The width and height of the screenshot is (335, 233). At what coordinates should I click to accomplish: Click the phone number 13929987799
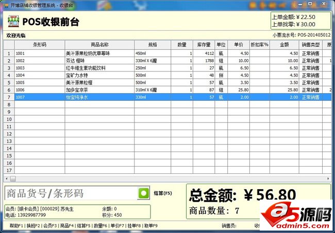pyautogui.click(x=31, y=215)
